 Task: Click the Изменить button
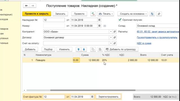pyautogui.click(x=64, y=49)
